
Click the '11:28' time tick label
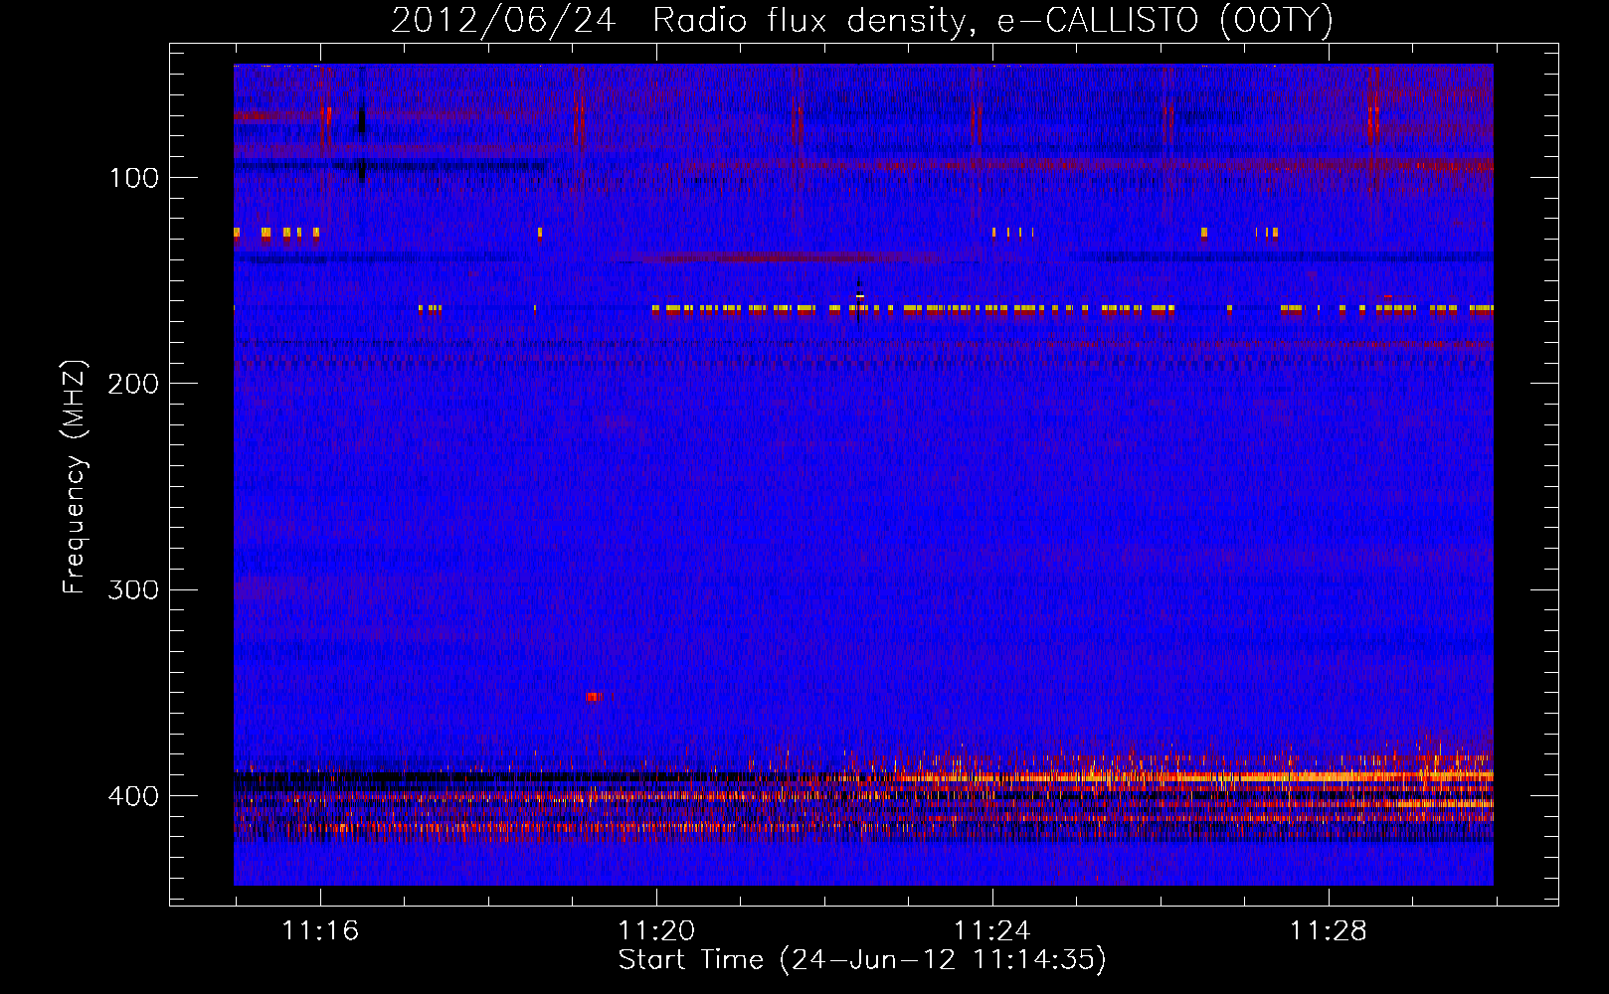1329,930
